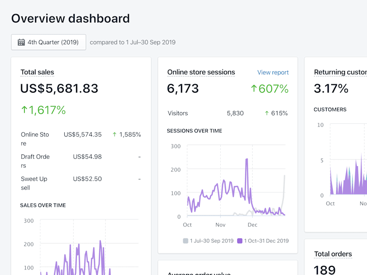Open the 4th Quarter (2019) date picker

49,42
